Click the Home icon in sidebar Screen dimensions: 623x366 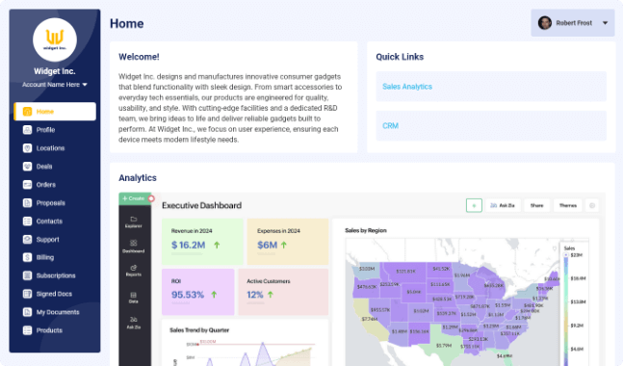(x=27, y=112)
